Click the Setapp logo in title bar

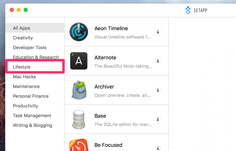point(188,10)
